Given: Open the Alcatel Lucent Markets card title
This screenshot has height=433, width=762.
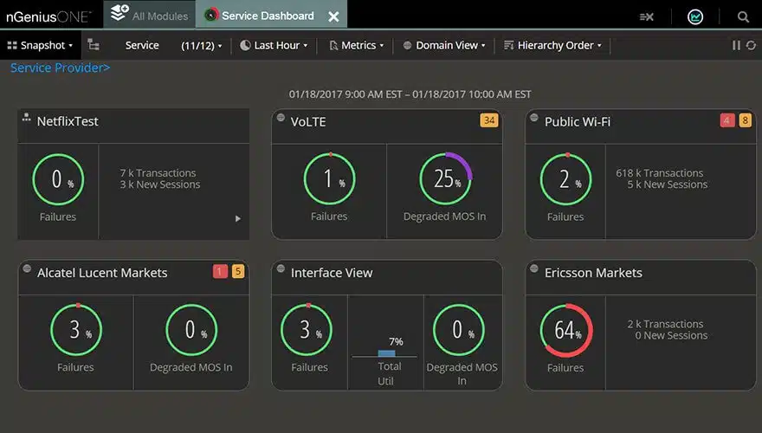Looking at the screenshot, I should click(102, 273).
